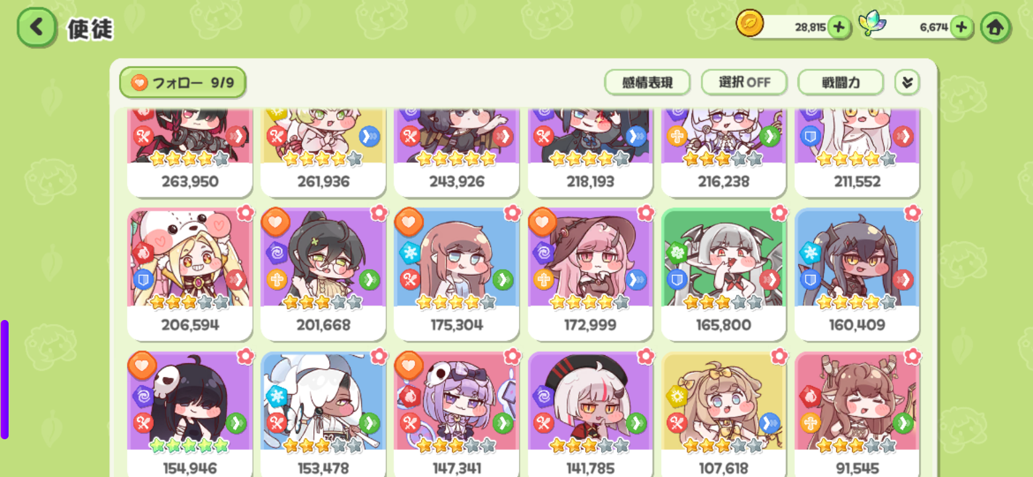1033x477 pixels.
Task: Tap the flower badge on the 165,800 card
Action: (779, 213)
